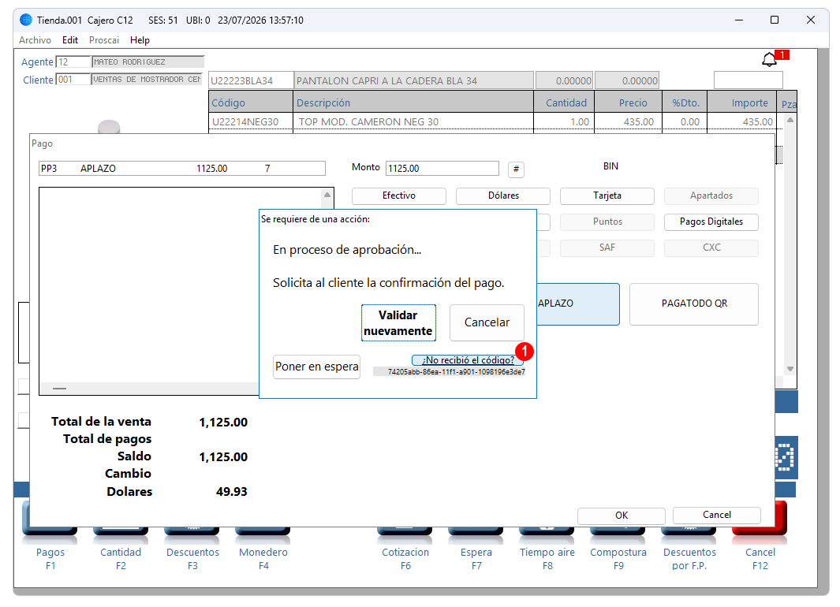The image size is (840, 607).
Task: Select Efectivo payment method
Action: 398,196
